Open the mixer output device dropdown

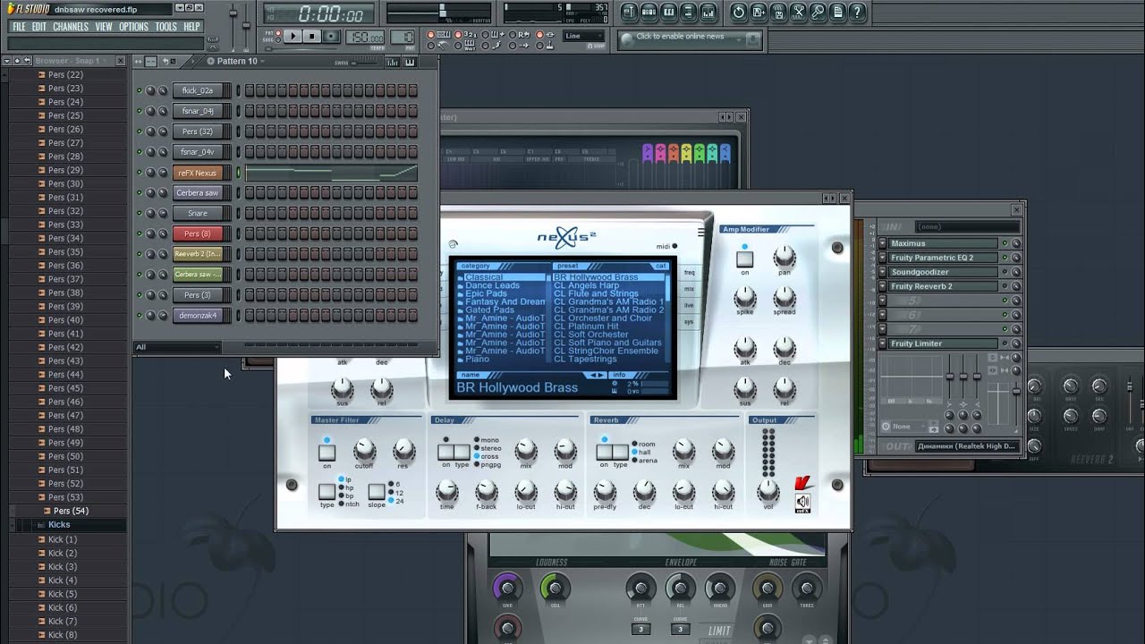tap(968, 445)
